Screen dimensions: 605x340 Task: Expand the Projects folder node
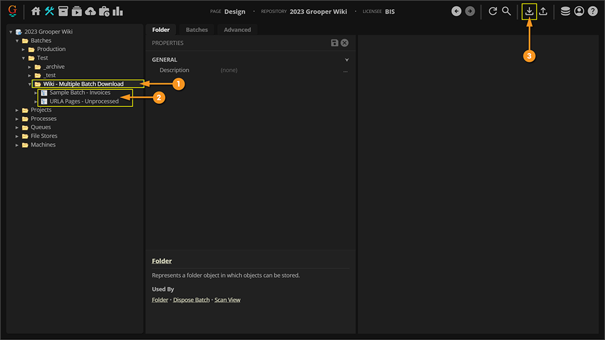click(17, 110)
